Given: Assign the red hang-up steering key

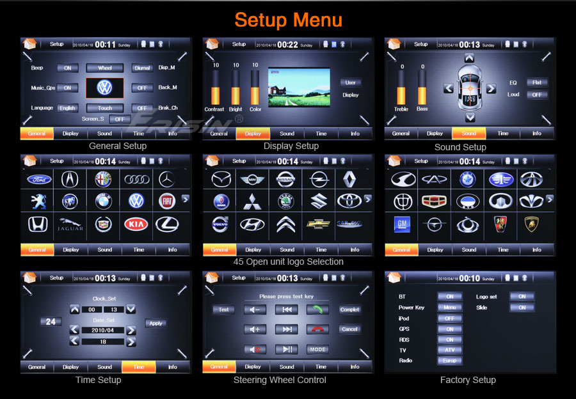Looking at the screenshot, I should [317, 329].
